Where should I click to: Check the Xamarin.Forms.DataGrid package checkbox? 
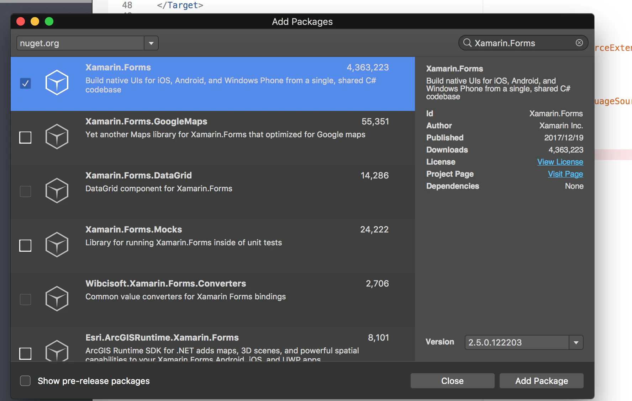coord(25,192)
